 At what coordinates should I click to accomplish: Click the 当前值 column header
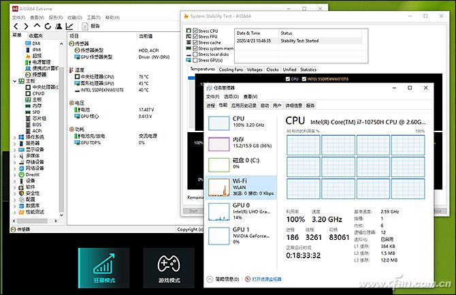pyautogui.click(x=146, y=36)
